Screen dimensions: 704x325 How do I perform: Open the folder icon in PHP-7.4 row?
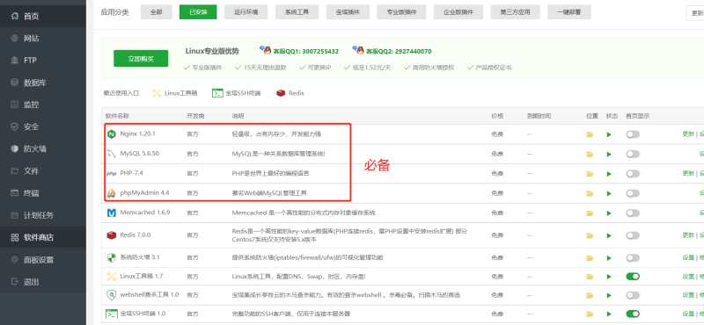(590, 174)
